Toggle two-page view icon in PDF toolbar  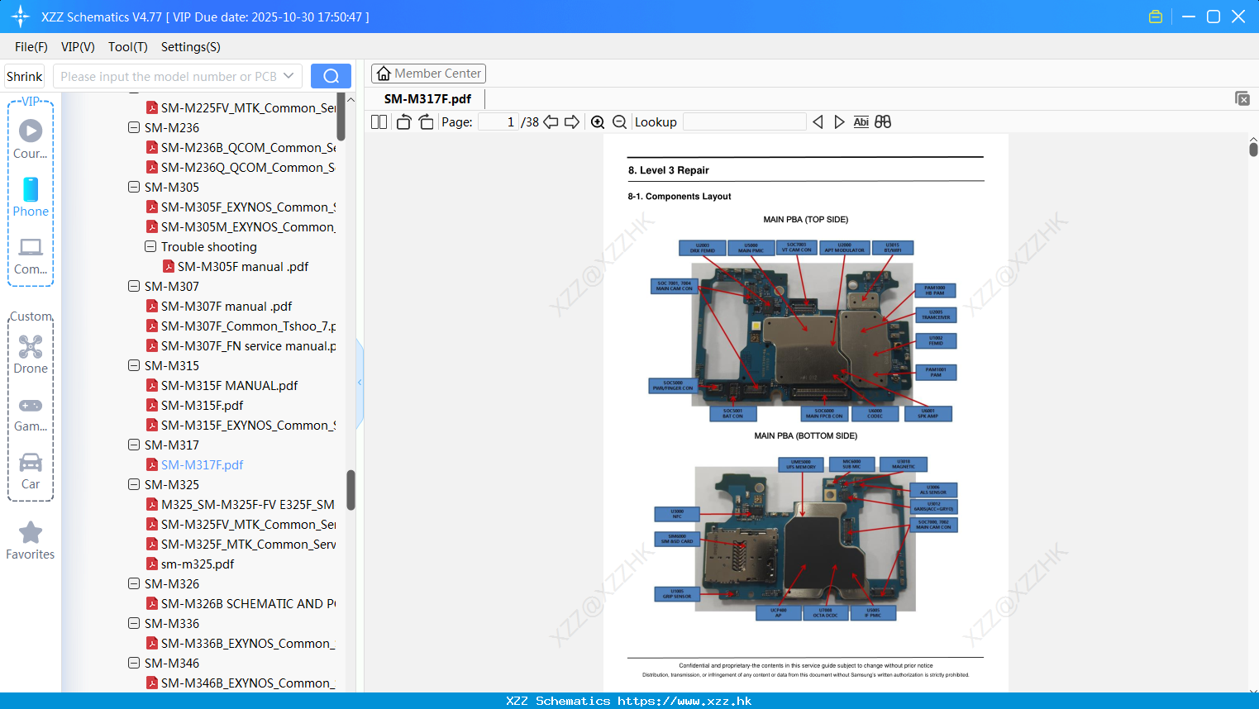tap(379, 121)
